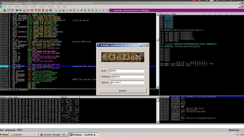This screenshot has width=244, height=137.
Task: Click the disassembly pane scroll-down arrow
Action: [157, 87]
